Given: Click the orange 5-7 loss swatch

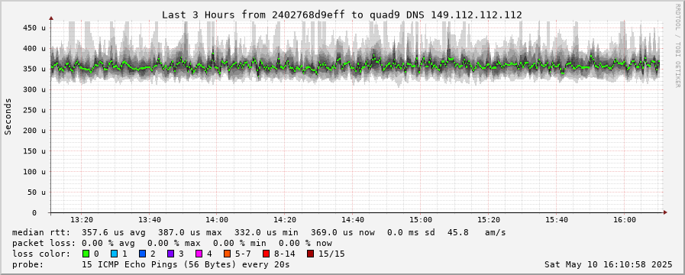Looking at the screenshot, I should click(227, 254).
